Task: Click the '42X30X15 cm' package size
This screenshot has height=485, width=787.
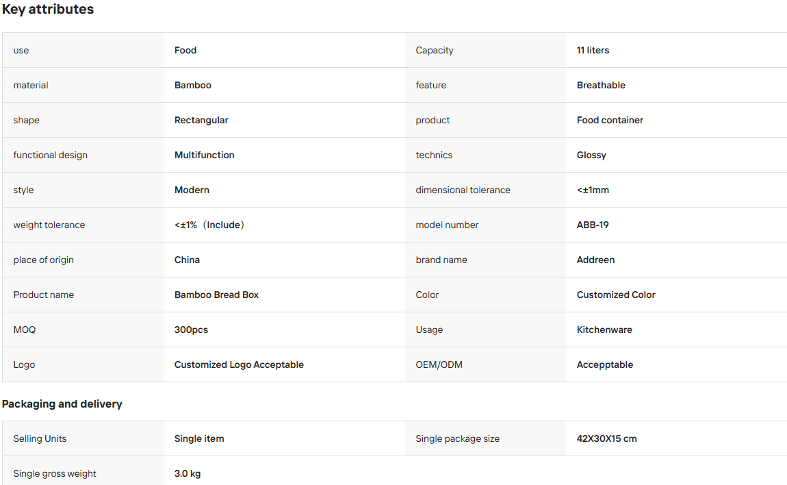Action: (607, 439)
